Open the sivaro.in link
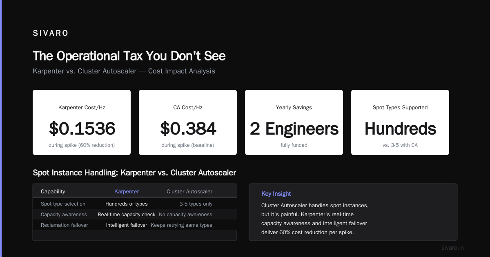 [452, 248]
